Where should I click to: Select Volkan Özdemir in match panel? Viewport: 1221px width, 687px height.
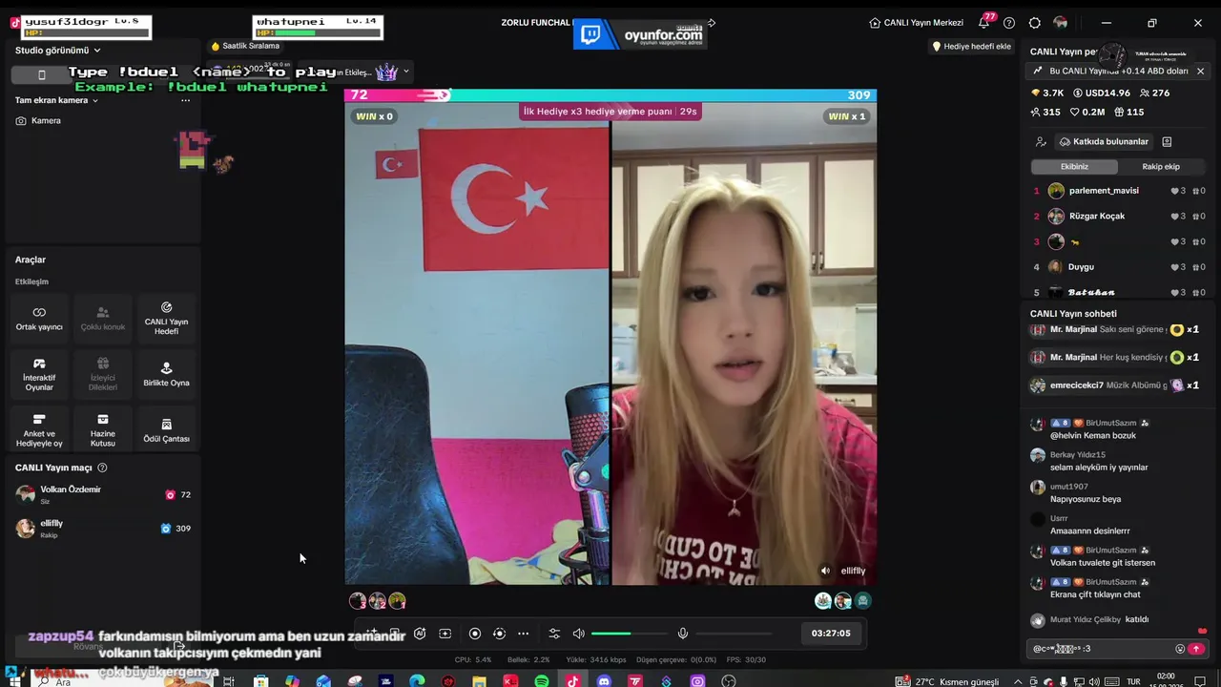pyautogui.click(x=103, y=494)
